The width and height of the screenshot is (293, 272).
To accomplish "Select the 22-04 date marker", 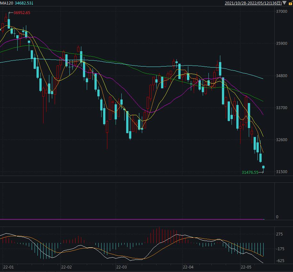I will point(188,267).
